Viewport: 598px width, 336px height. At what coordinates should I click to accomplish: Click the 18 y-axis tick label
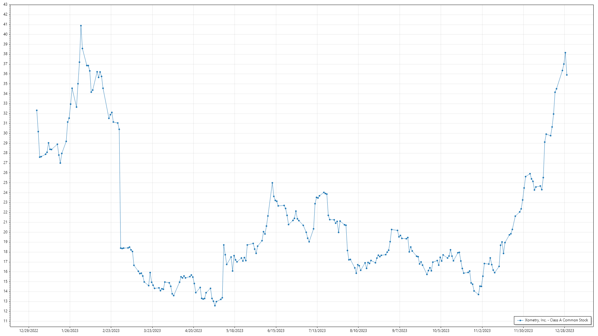point(5,252)
